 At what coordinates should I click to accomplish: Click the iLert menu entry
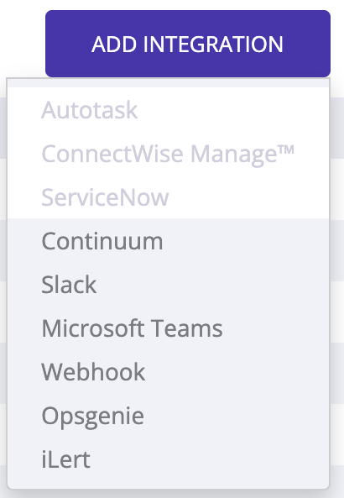coord(168,459)
